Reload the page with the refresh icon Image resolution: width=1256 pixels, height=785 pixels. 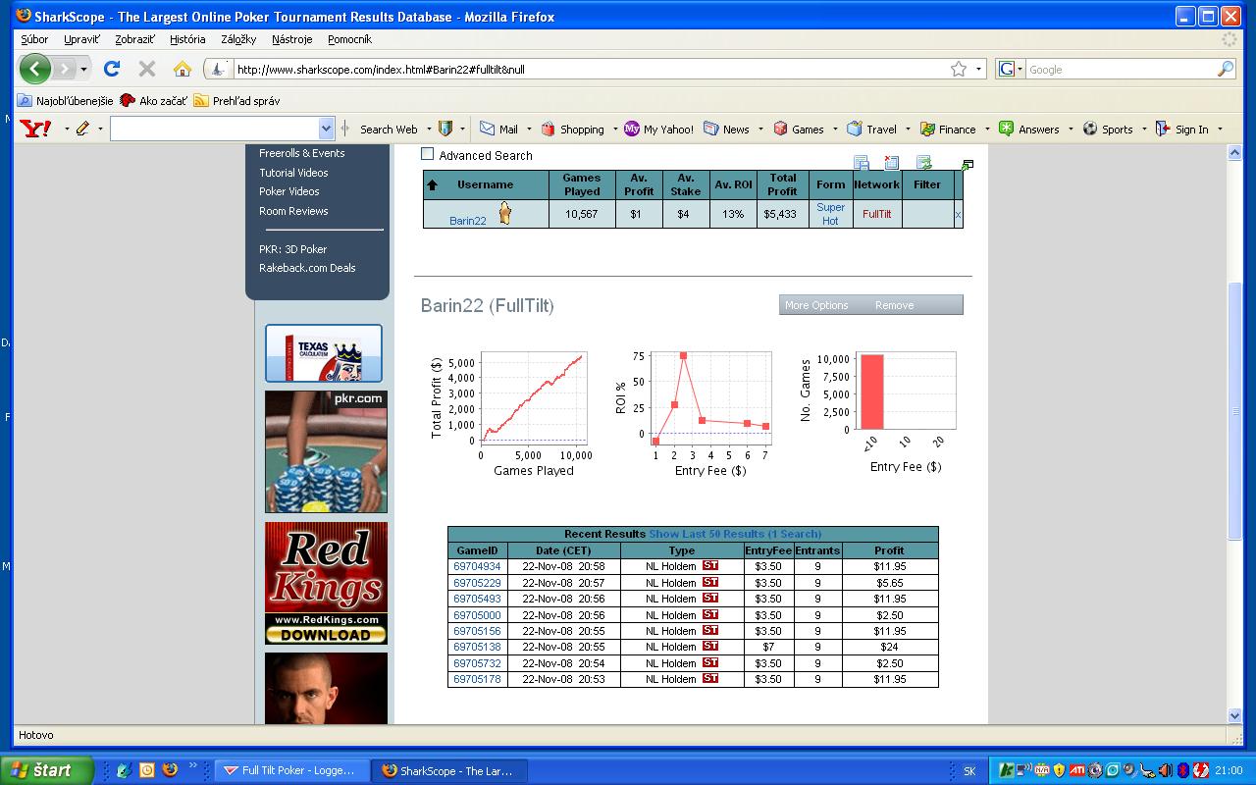pos(112,69)
